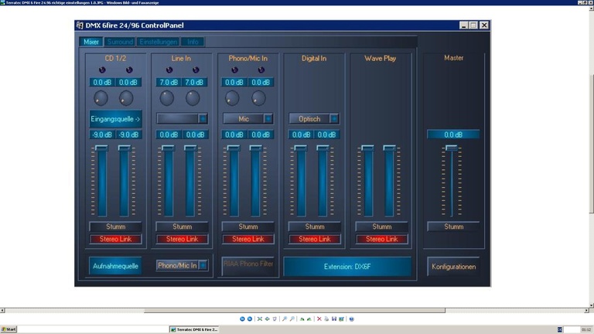Click the zoom in magnifier icon
The height and width of the screenshot is (334, 594).
click(284, 319)
